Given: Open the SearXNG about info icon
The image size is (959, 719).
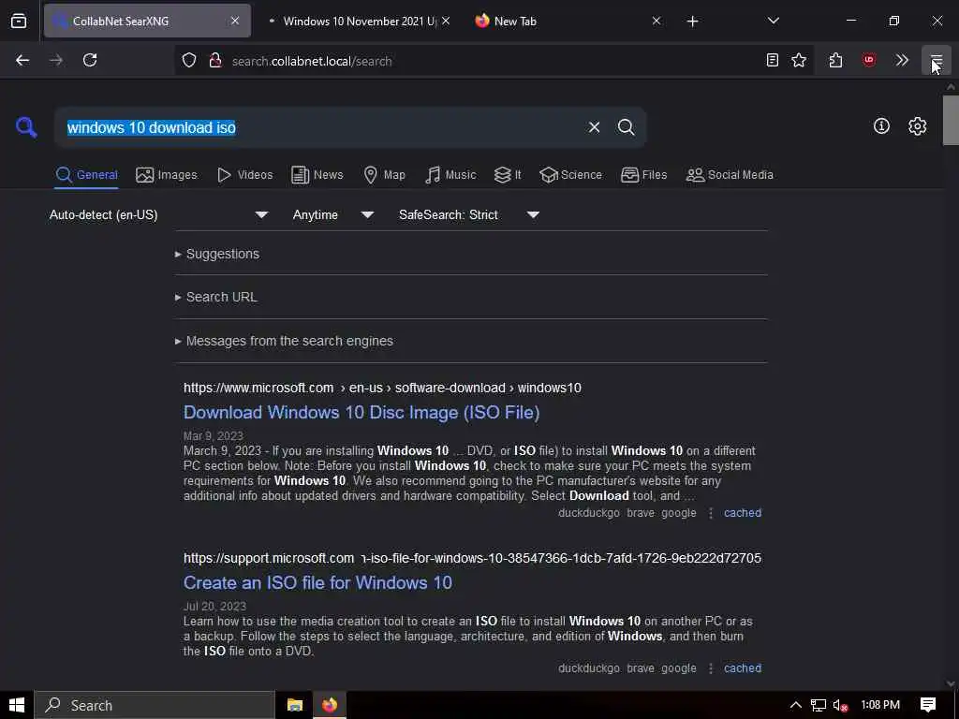Looking at the screenshot, I should pyautogui.click(x=881, y=126).
